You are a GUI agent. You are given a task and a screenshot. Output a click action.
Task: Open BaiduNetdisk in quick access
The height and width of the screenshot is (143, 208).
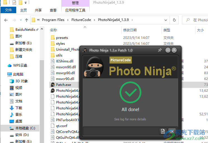click(25, 29)
